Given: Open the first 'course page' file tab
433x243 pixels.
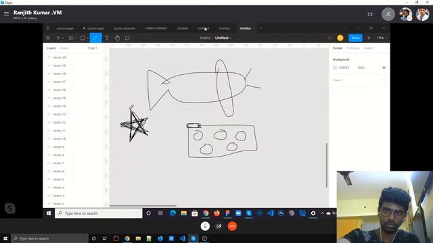Looking at the screenshot, I should (65, 28).
